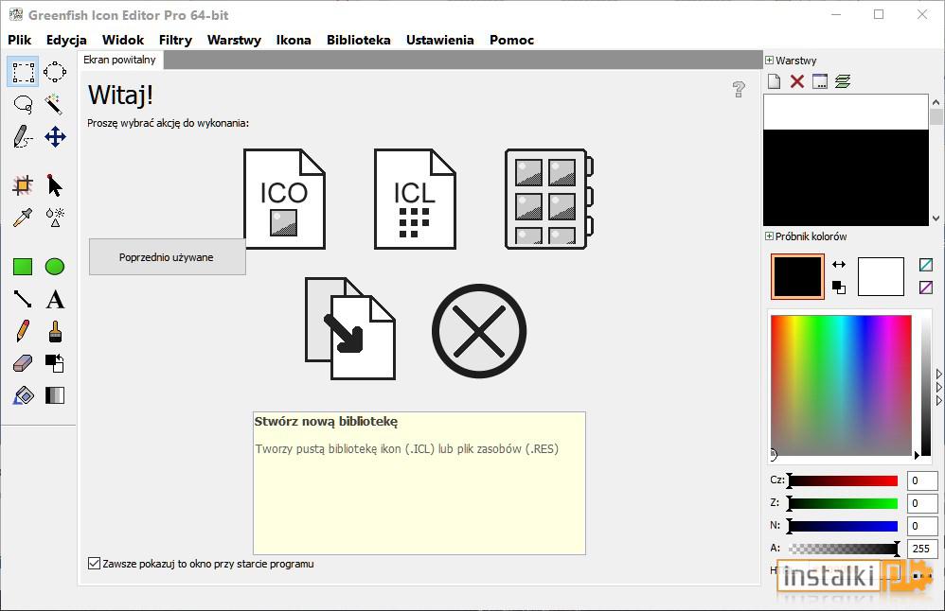Image resolution: width=945 pixels, height=611 pixels.
Task: Click the layers list scrollbar down arrow
Action: pyautogui.click(x=936, y=218)
